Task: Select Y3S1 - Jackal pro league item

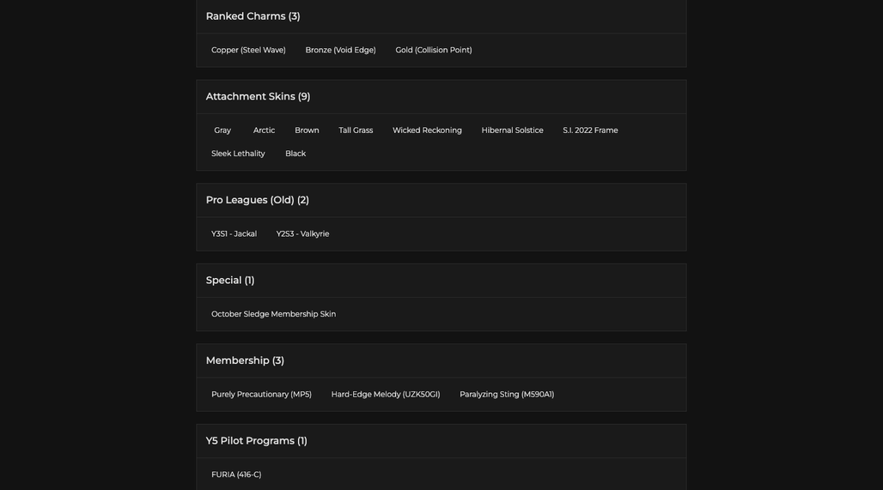Action: coord(234,234)
